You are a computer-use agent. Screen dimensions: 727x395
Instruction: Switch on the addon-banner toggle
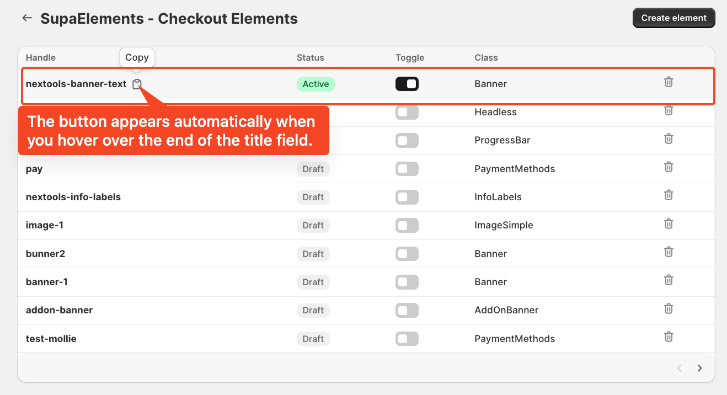(x=407, y=310)
